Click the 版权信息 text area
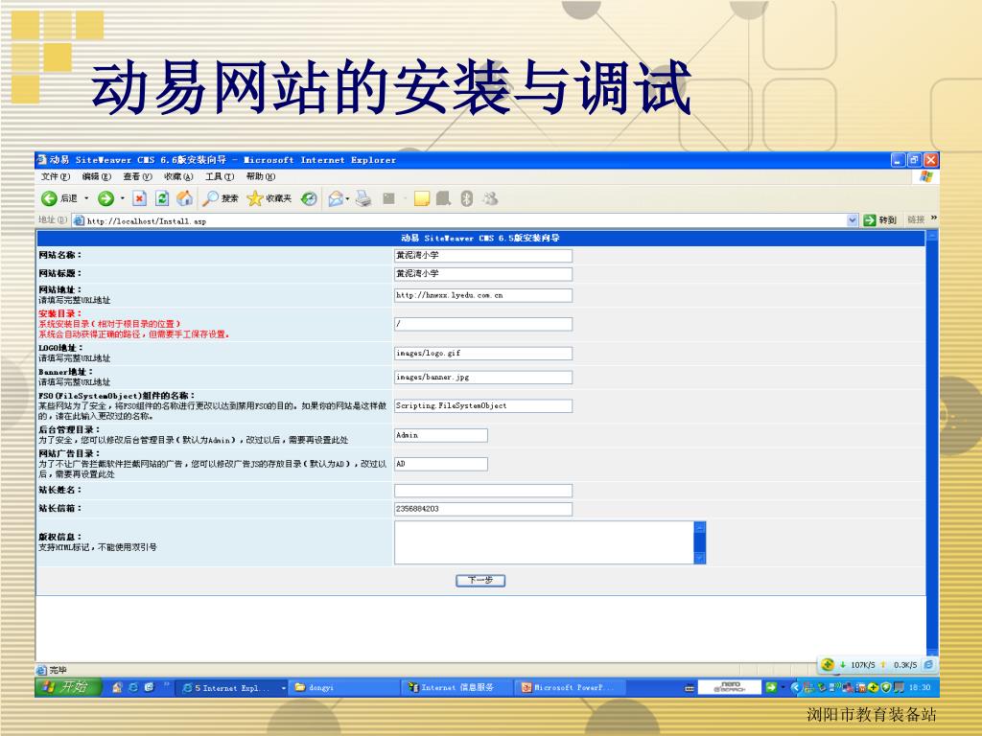The width and height of the screenshot is (982, 736). coord(545,542)
